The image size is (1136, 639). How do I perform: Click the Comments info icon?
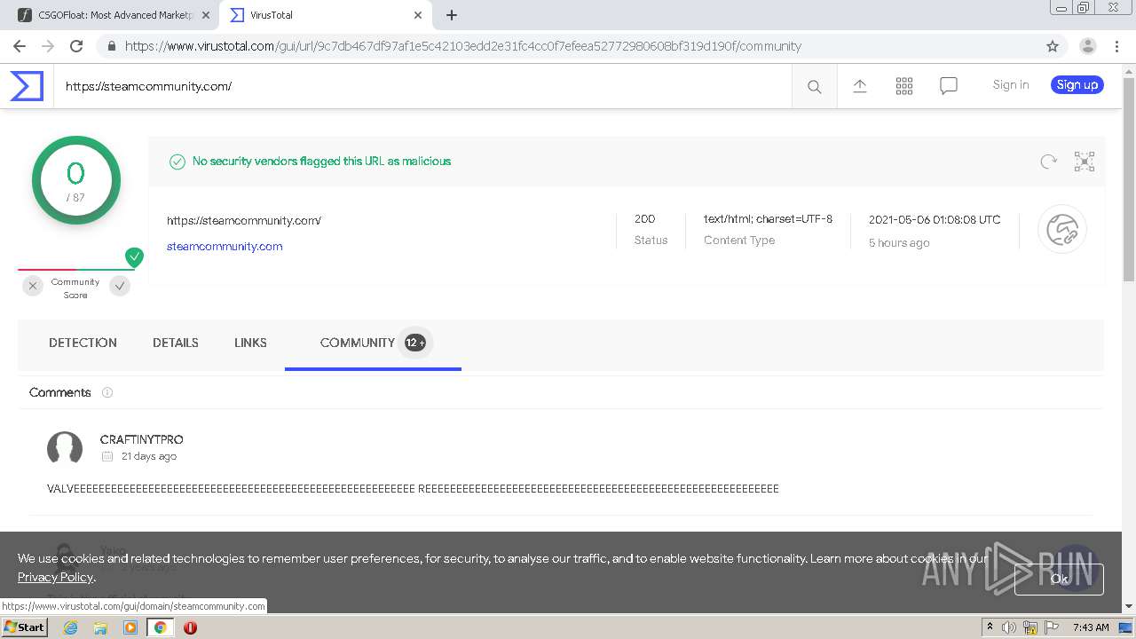[107, 392]
